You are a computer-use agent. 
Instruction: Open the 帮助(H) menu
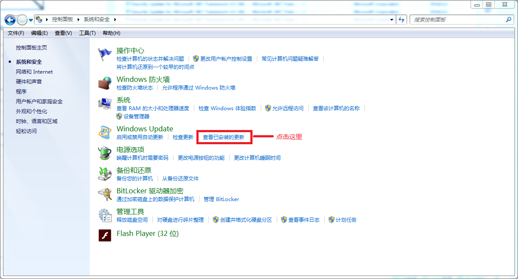[111, 33]
